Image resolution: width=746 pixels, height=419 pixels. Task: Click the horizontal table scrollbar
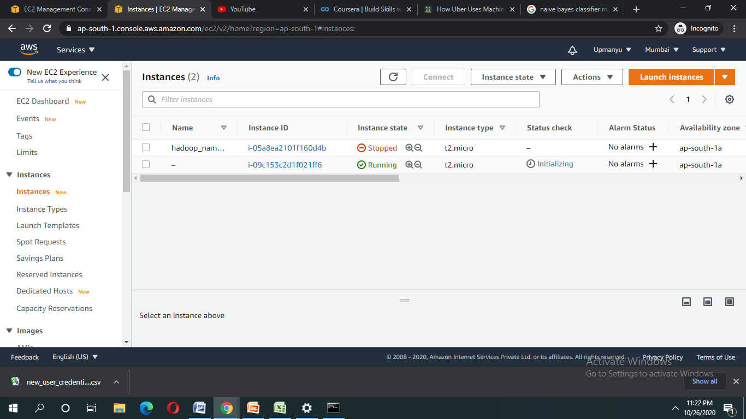[270, 178]
